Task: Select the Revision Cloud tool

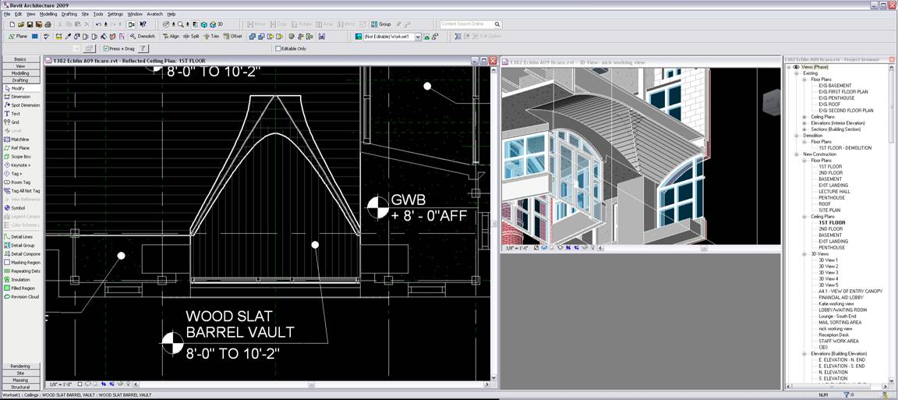Action: 21,297
